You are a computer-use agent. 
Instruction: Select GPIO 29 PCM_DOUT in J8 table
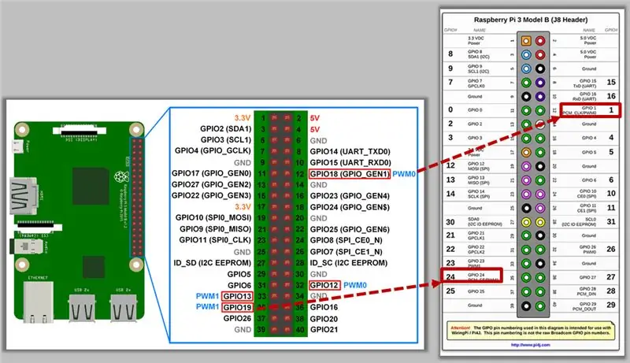[585, 306]
